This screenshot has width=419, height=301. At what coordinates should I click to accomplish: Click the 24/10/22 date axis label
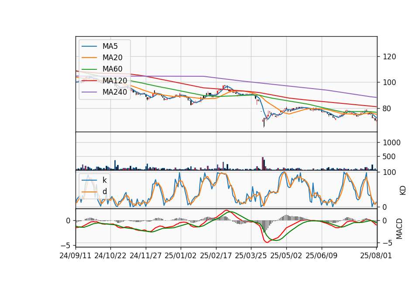(110, 256)
